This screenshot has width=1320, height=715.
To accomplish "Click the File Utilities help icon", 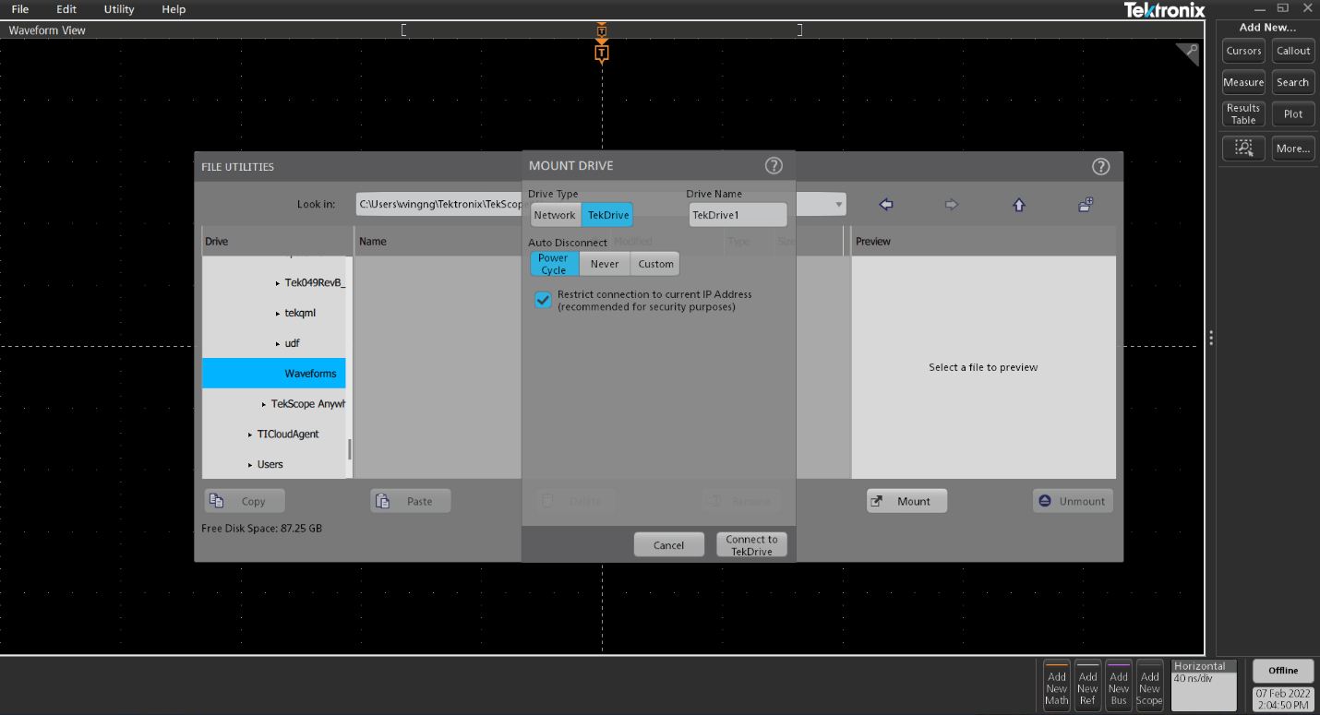I will click(x=1100, y=167).
